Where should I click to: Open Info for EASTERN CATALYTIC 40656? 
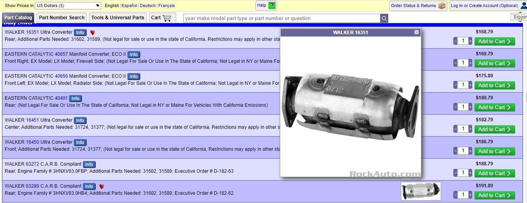134,77
